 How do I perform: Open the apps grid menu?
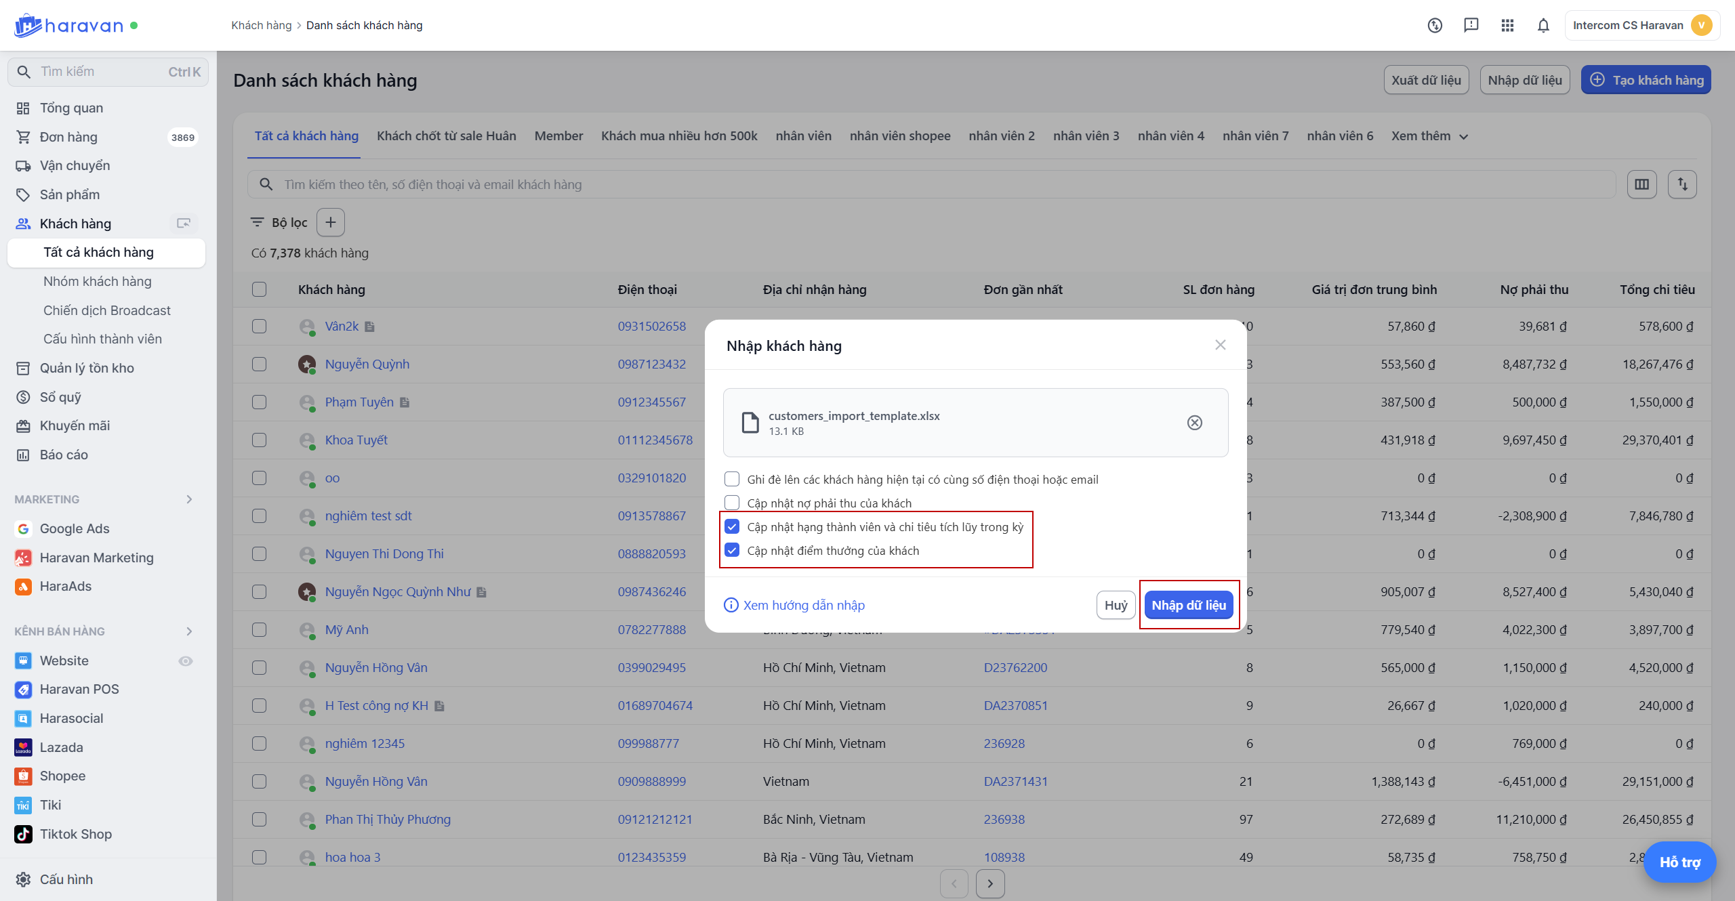[x=1507, y=26]
